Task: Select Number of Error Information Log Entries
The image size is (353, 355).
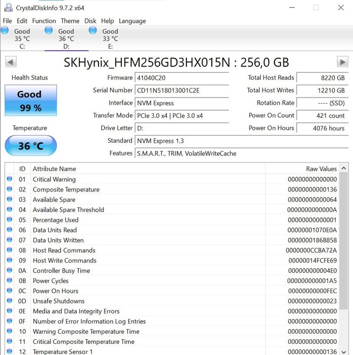Action: click(172, 321)
